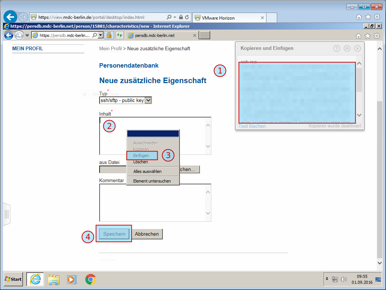Click the outer address bar search magnifier
This screenshot has width=386, height=290.
[x=169, y=17]
